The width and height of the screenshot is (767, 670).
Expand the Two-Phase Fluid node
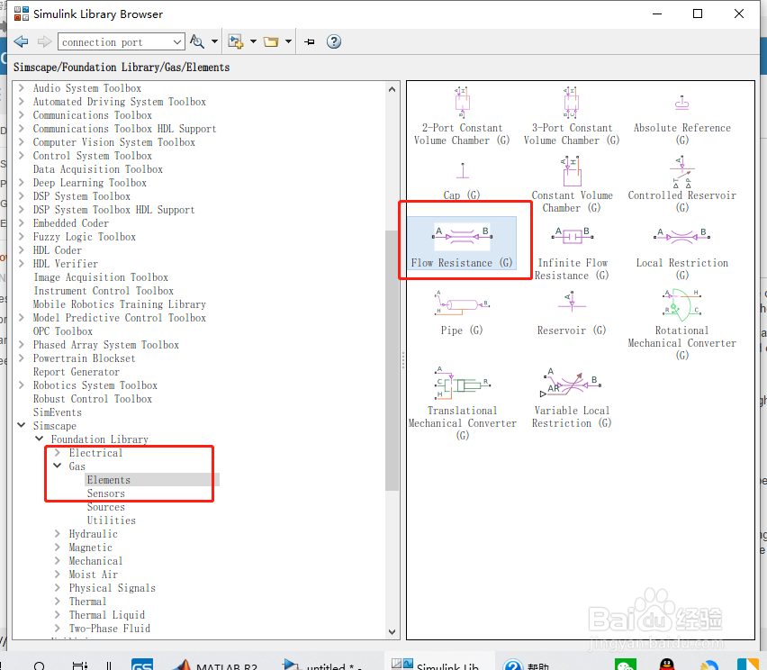point(58,628)
